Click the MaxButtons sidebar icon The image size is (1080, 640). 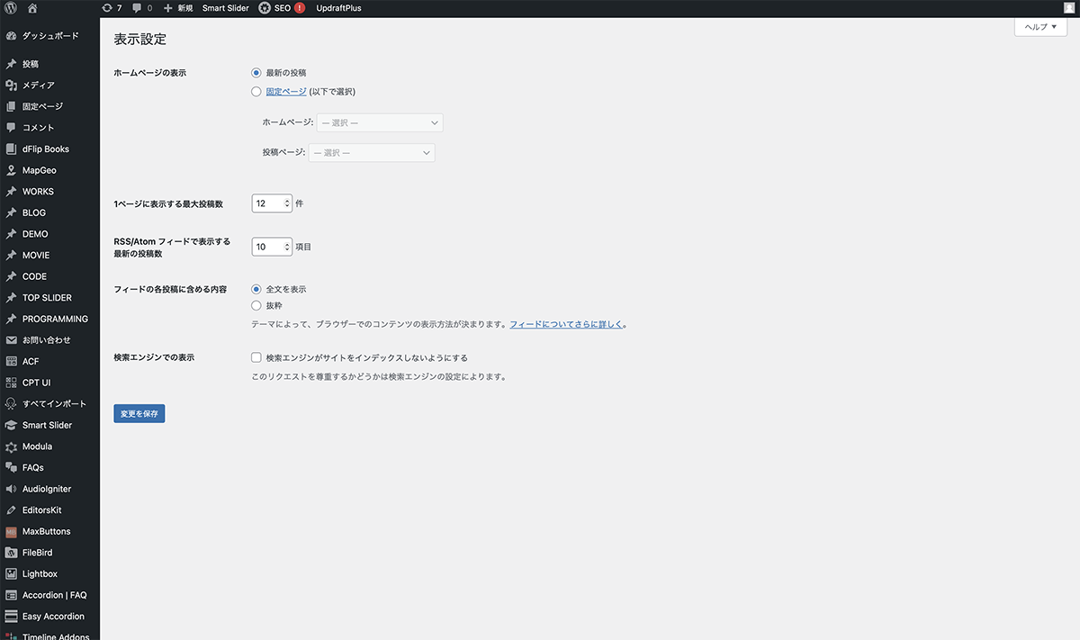tap(11, 531)
